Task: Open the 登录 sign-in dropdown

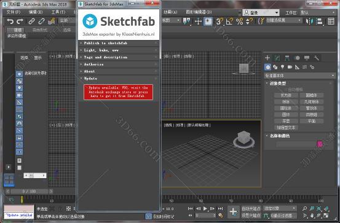Action: [261, 12]
